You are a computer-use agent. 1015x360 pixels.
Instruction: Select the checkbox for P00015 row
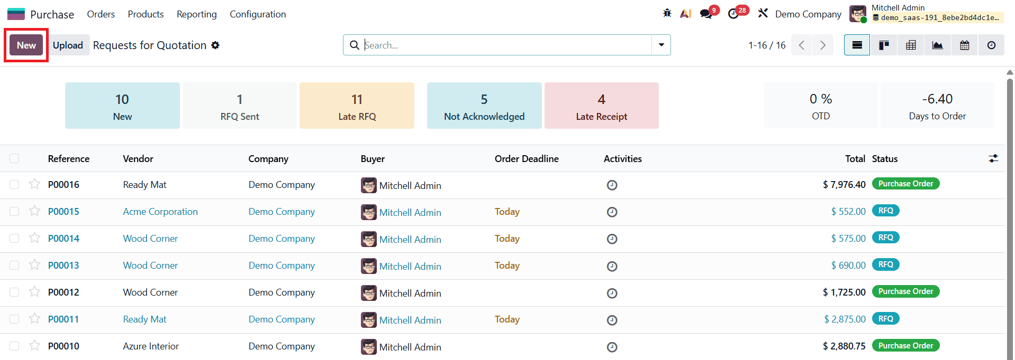tap(14, 212)
